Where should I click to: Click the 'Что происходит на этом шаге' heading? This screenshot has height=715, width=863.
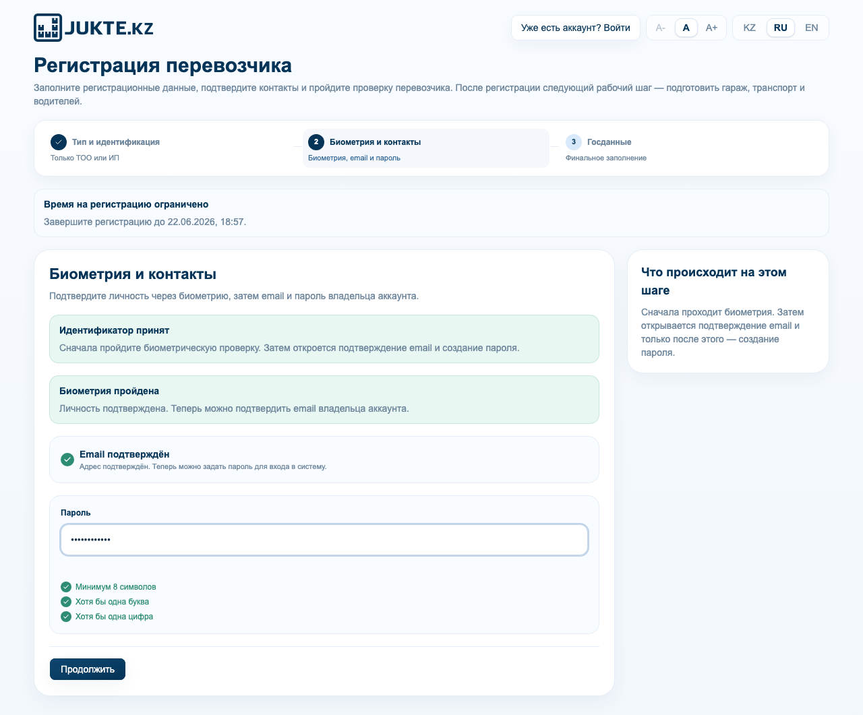click(x=714, y=282)
